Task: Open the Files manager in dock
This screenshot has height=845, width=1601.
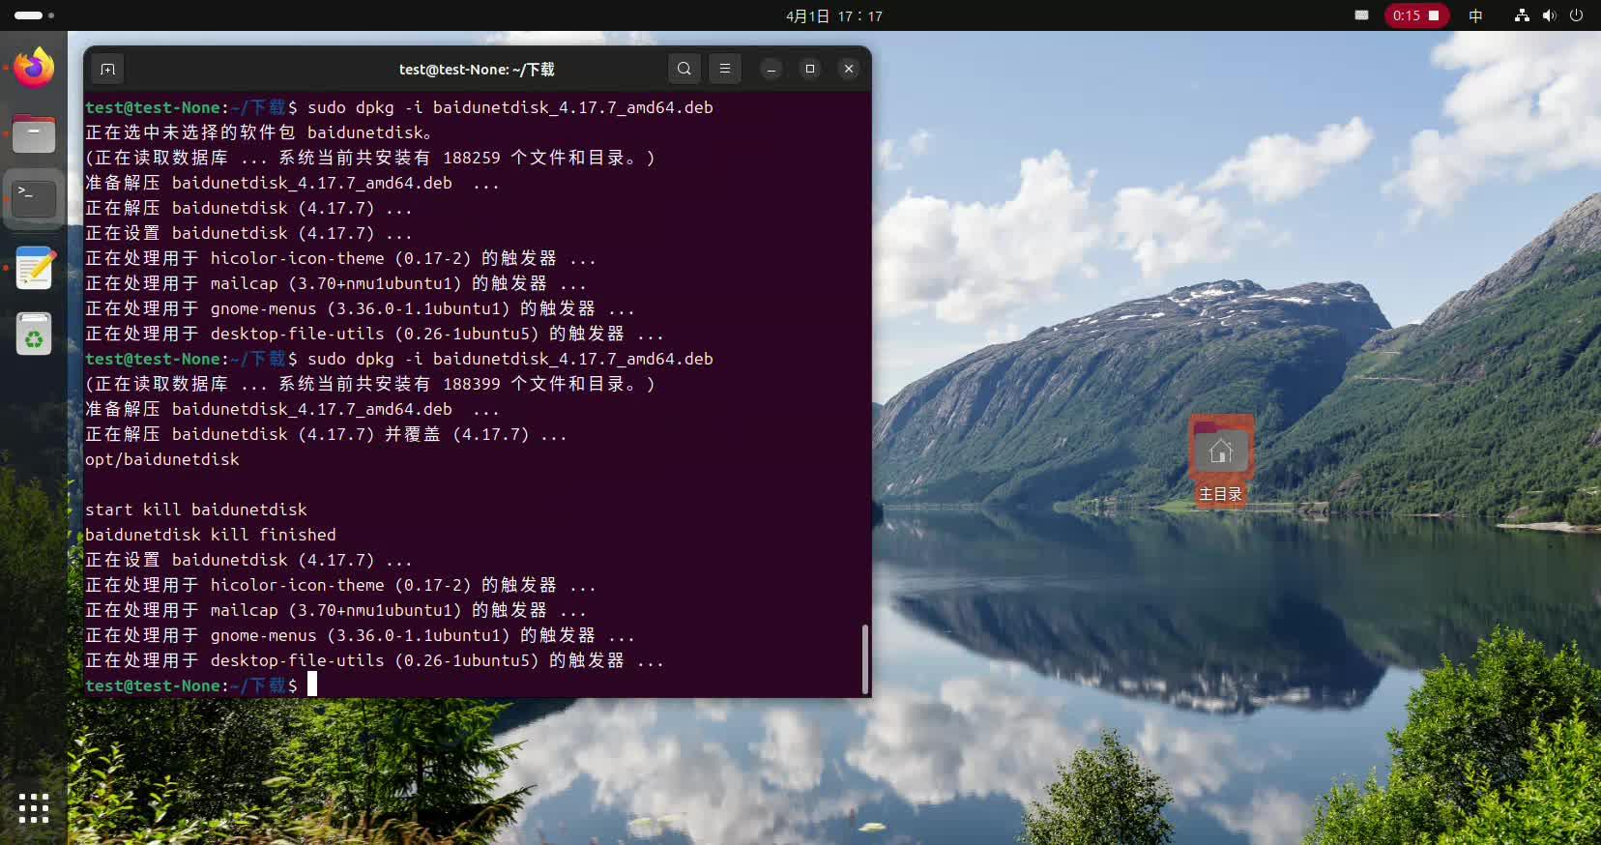Action: pyautogui.click(x=34, y=133)
